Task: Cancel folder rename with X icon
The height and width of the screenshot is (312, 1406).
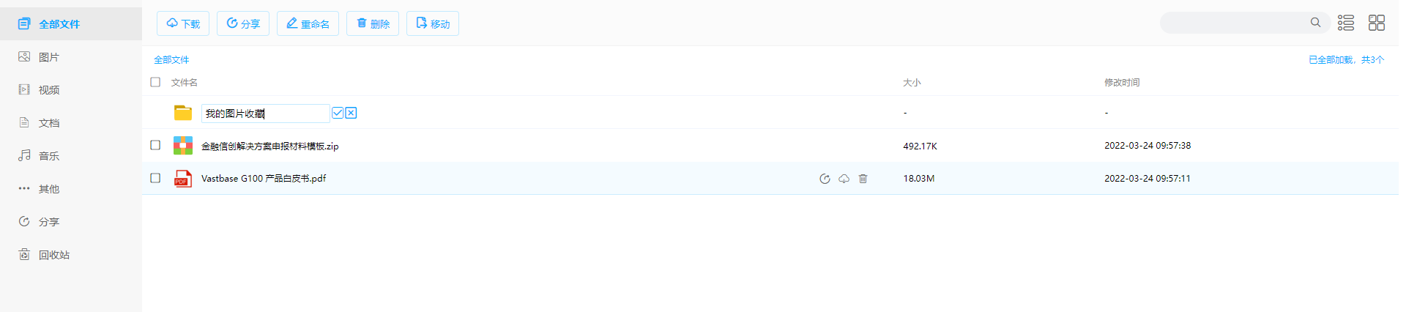Action: (x=351, y=113)
